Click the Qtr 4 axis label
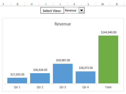The image size is (126, 94). click(86, 87)
